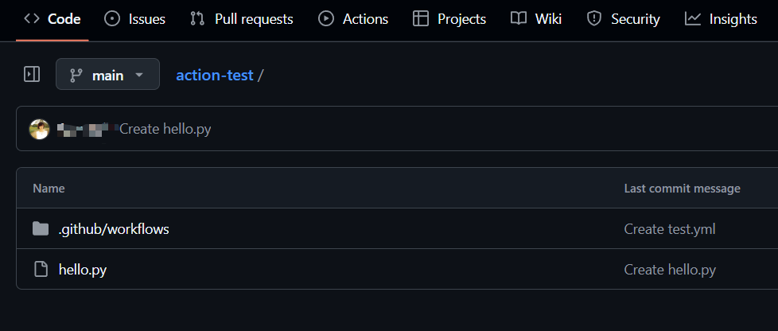Click the Issues circle icon
Image resolution: width=778 pixels, height=331 pixels.
click(x=112, y=19)
